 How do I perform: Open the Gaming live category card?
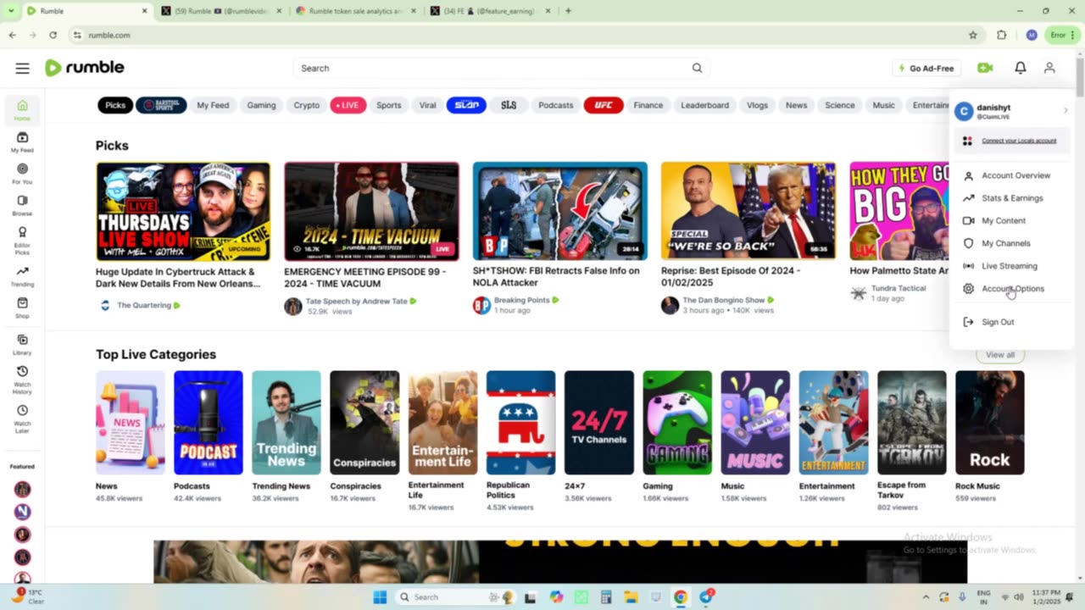coord(677,422)
